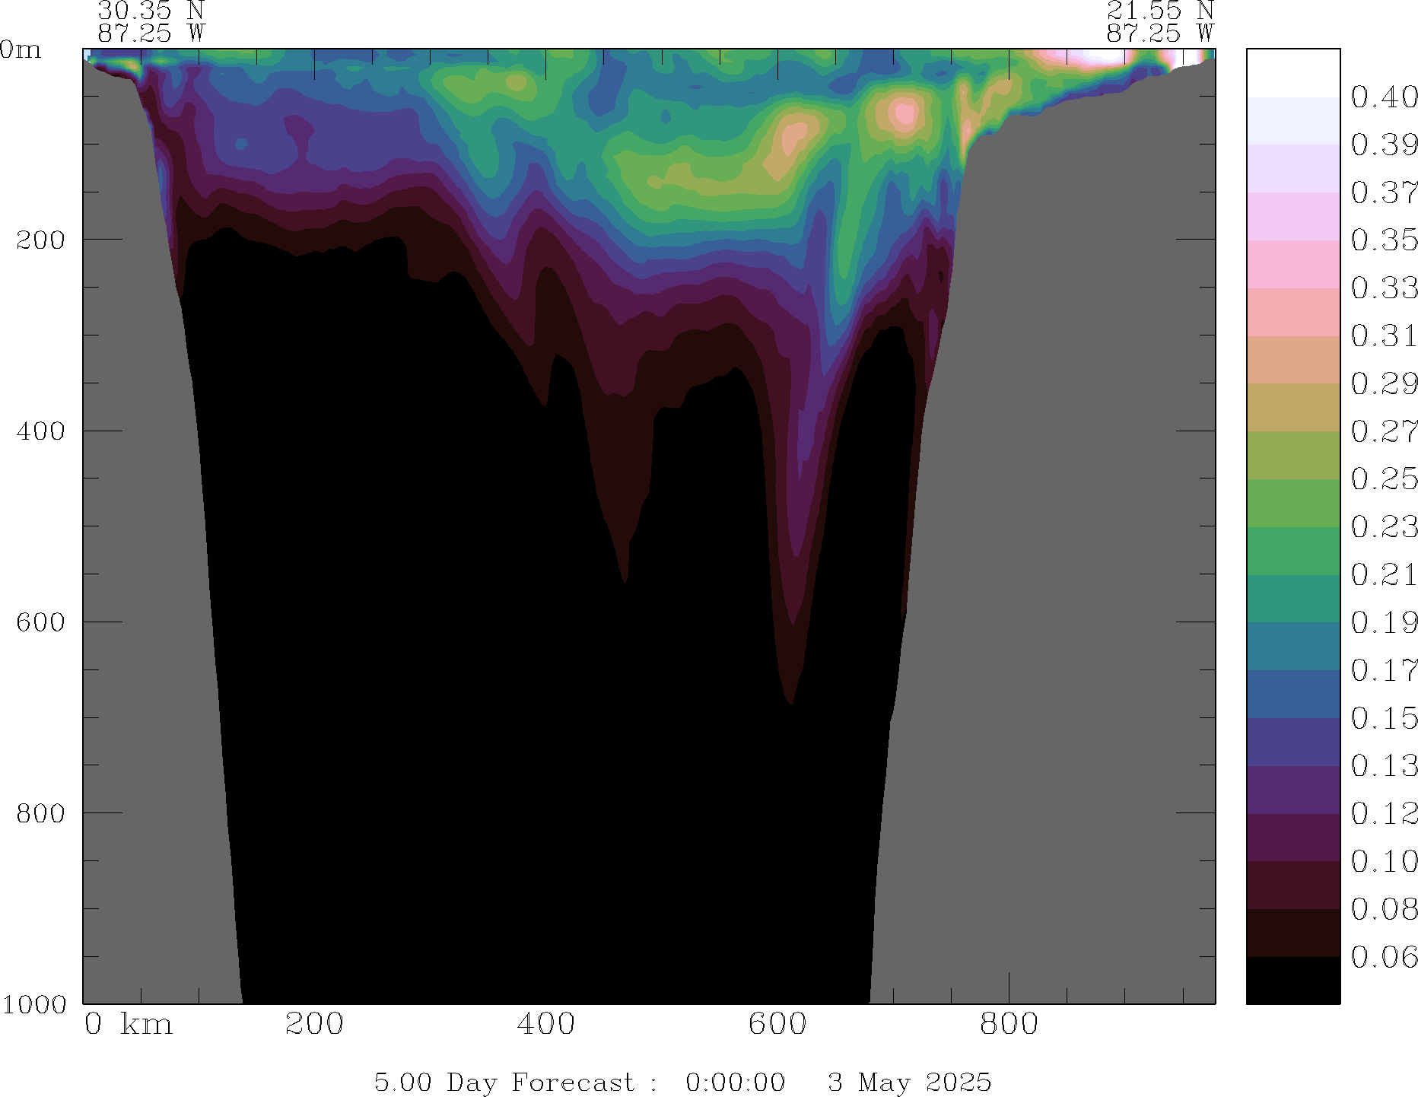
Task: Select the green segment between 0.21 and 0.23
Action: 1293,551
